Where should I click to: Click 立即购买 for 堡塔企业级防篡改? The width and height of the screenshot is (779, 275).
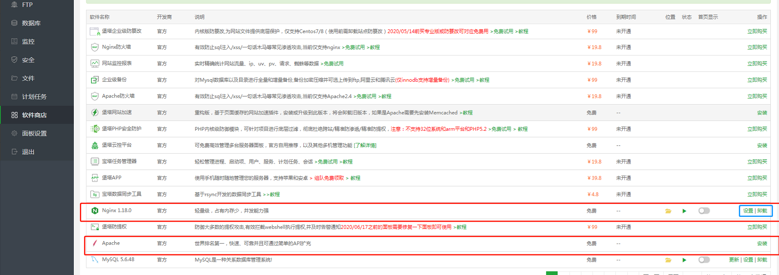(x=757, y=31)
